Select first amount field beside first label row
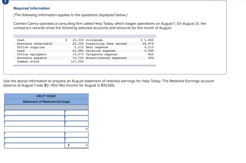This screenshot has width=246, height=163. click(76, 113)
